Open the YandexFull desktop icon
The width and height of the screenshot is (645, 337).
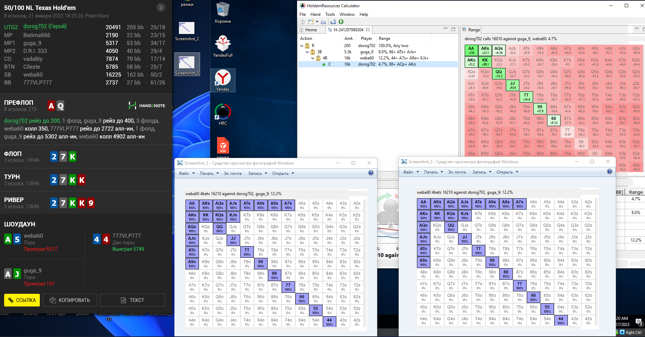(223, 46)
